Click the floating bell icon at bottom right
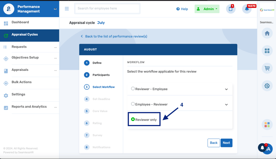 click(x=262, y=147)
